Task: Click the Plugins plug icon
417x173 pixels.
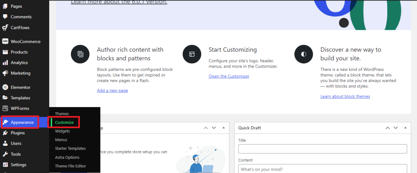Action: 5,133
